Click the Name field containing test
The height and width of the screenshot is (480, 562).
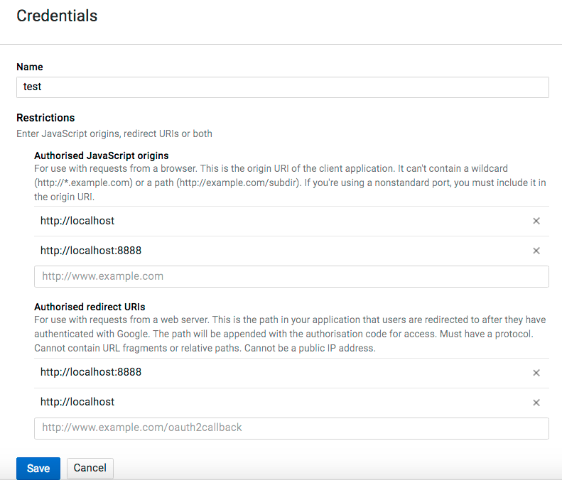(283, 87)
